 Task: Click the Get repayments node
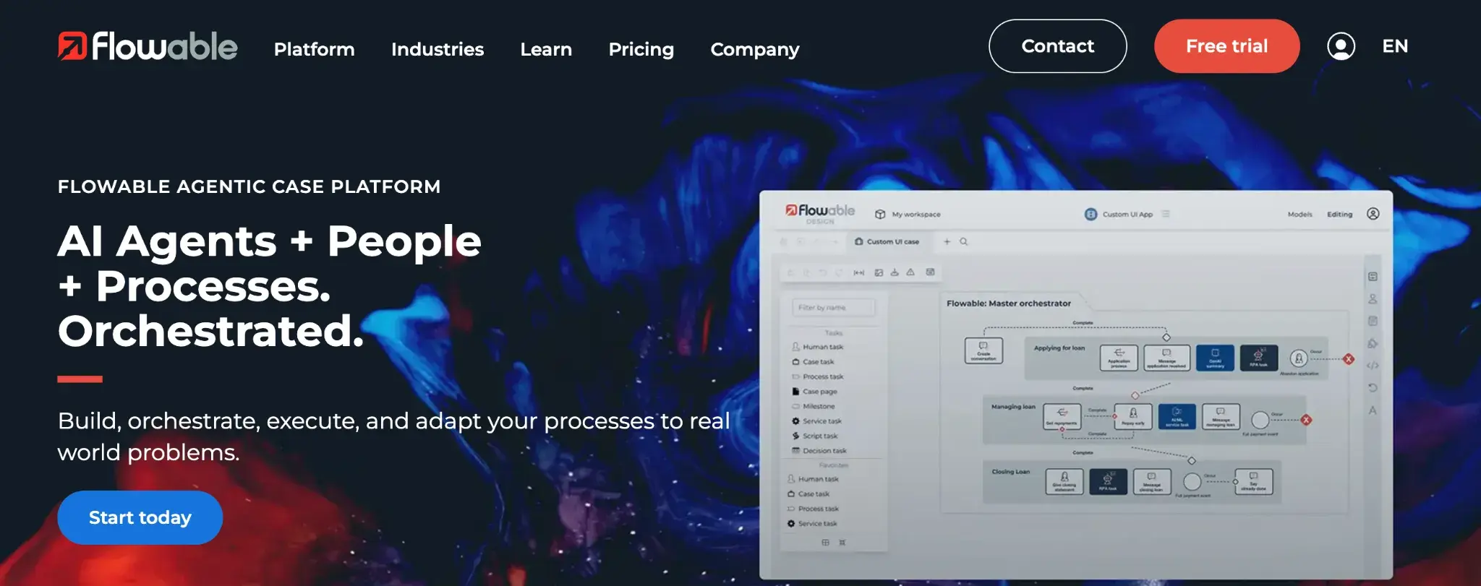[1062, 417]
